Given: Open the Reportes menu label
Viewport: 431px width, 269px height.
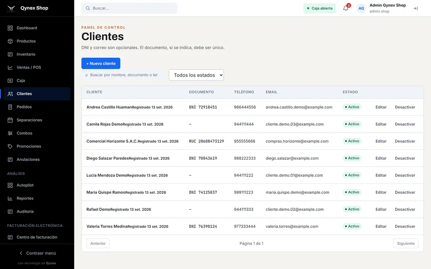Looking at the screenshot, I should (25, 198).
